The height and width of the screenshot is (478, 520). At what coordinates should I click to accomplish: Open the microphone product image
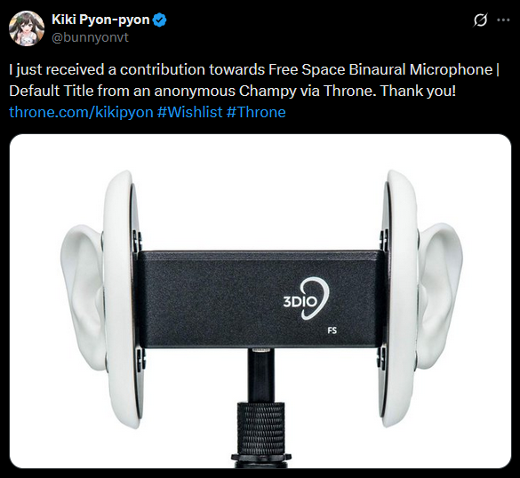pos(260,301)
